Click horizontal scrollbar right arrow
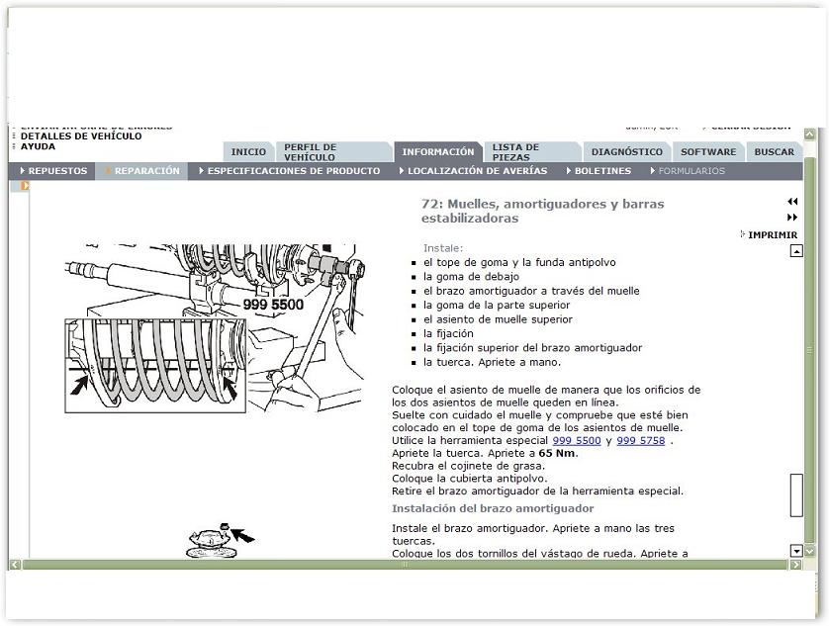 795,565
